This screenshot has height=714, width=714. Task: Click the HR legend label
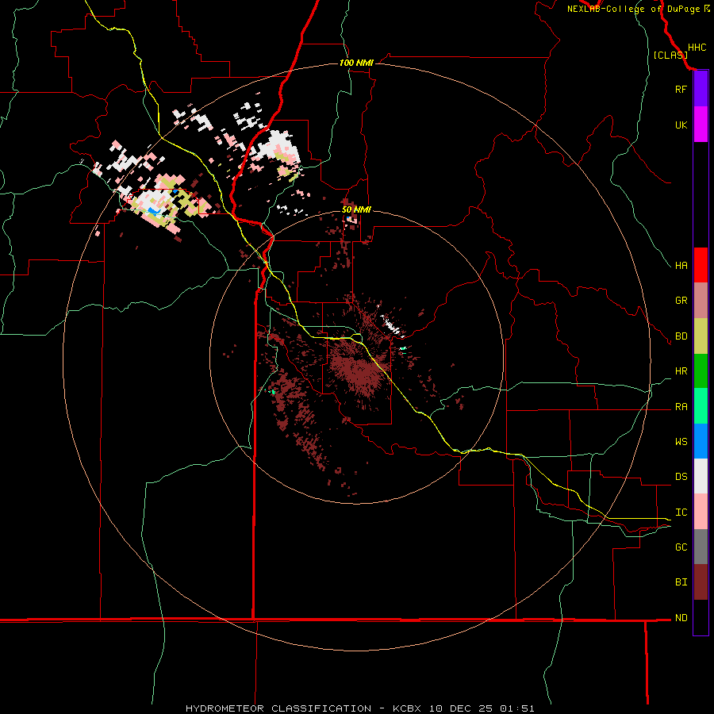[681, 371]
